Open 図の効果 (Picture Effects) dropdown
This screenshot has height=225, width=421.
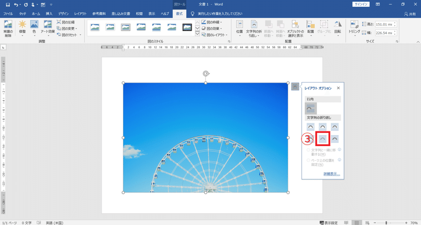[212, 28]
